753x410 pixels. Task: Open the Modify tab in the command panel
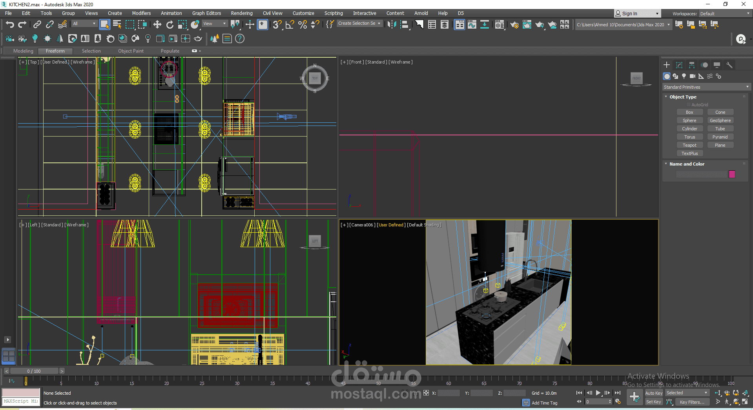(679, 65)
